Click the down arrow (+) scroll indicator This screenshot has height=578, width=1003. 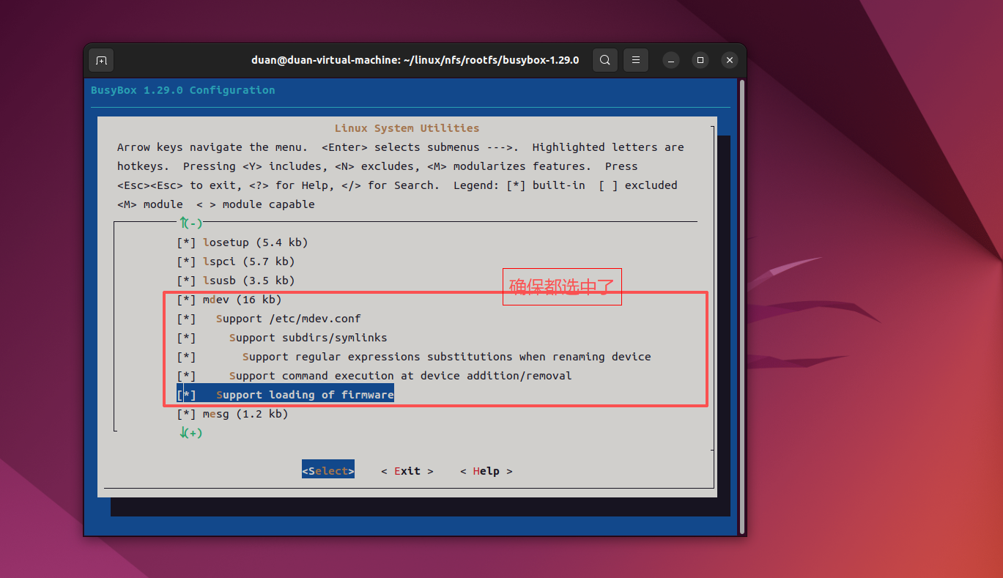pyautogui.click(x=190, y=433)
